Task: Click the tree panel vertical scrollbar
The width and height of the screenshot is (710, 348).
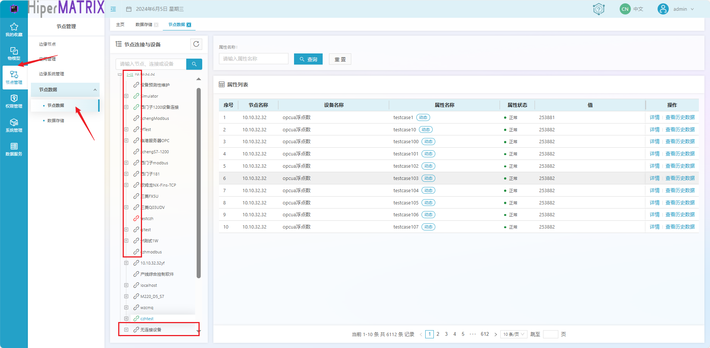Action: pos(199,183)
